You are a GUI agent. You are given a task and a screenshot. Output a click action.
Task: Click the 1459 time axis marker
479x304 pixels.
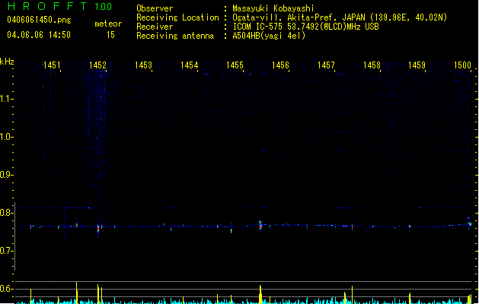coord(417,65)
